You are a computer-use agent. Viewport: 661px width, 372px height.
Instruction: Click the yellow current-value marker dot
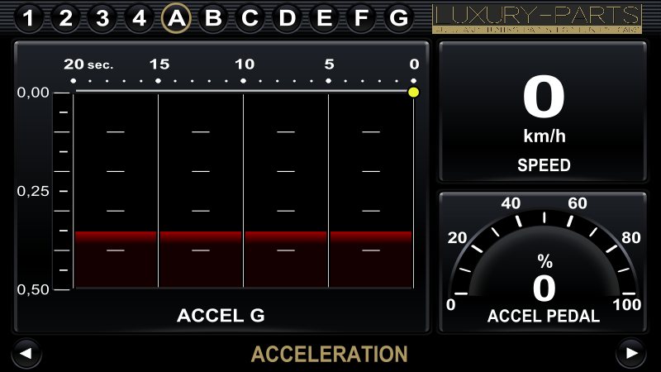tap(414, 92)
